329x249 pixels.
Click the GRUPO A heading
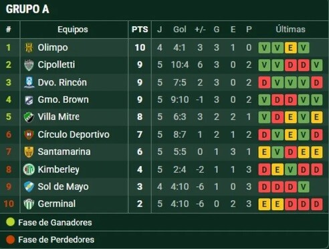tap(27, 9)
